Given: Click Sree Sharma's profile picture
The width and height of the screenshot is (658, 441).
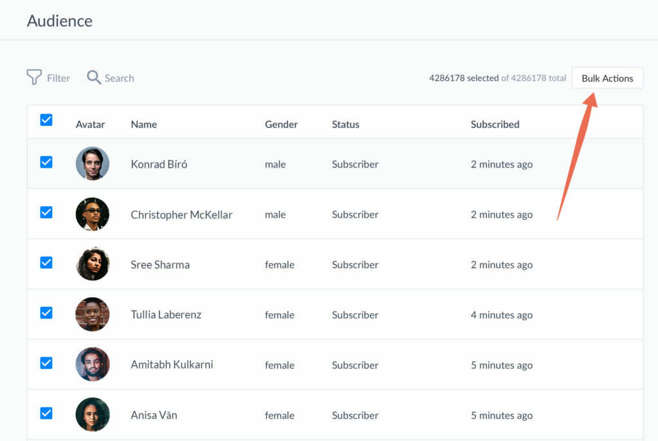Looking at the screenshot, I should (x=93, y=264).
